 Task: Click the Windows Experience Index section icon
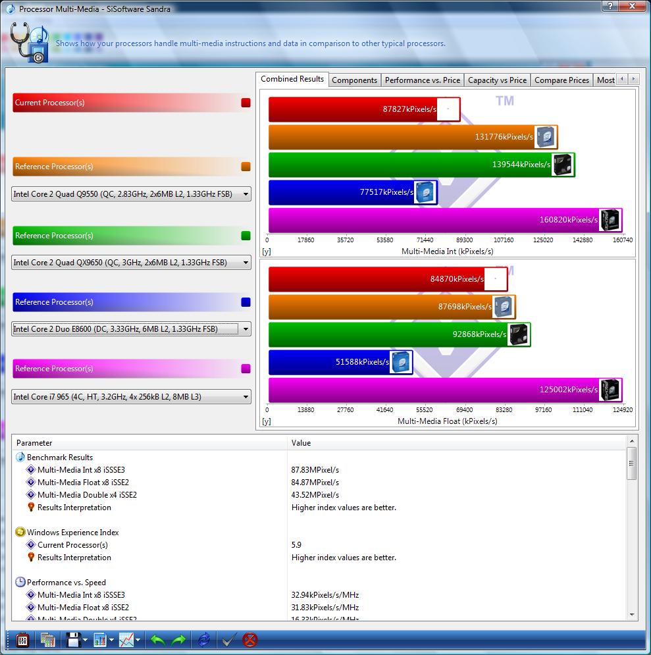20,532
